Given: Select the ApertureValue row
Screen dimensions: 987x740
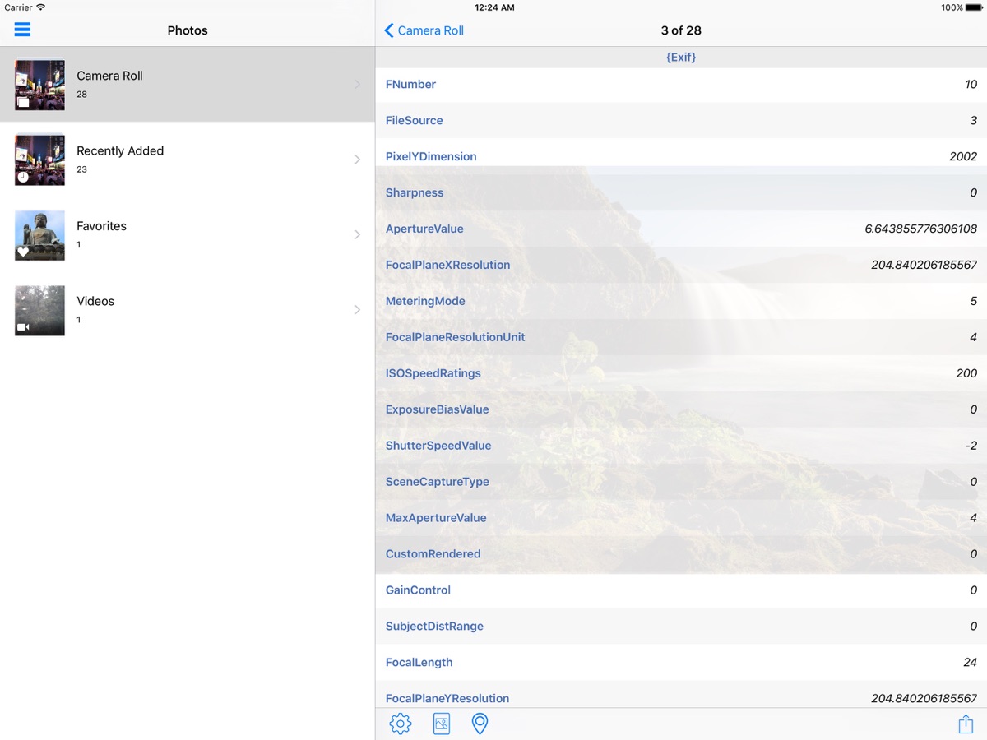Looking at the screenshot, I should 681,229.
